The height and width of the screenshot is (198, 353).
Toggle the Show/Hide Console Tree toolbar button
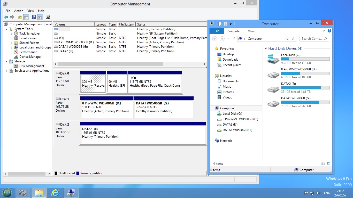26,17
